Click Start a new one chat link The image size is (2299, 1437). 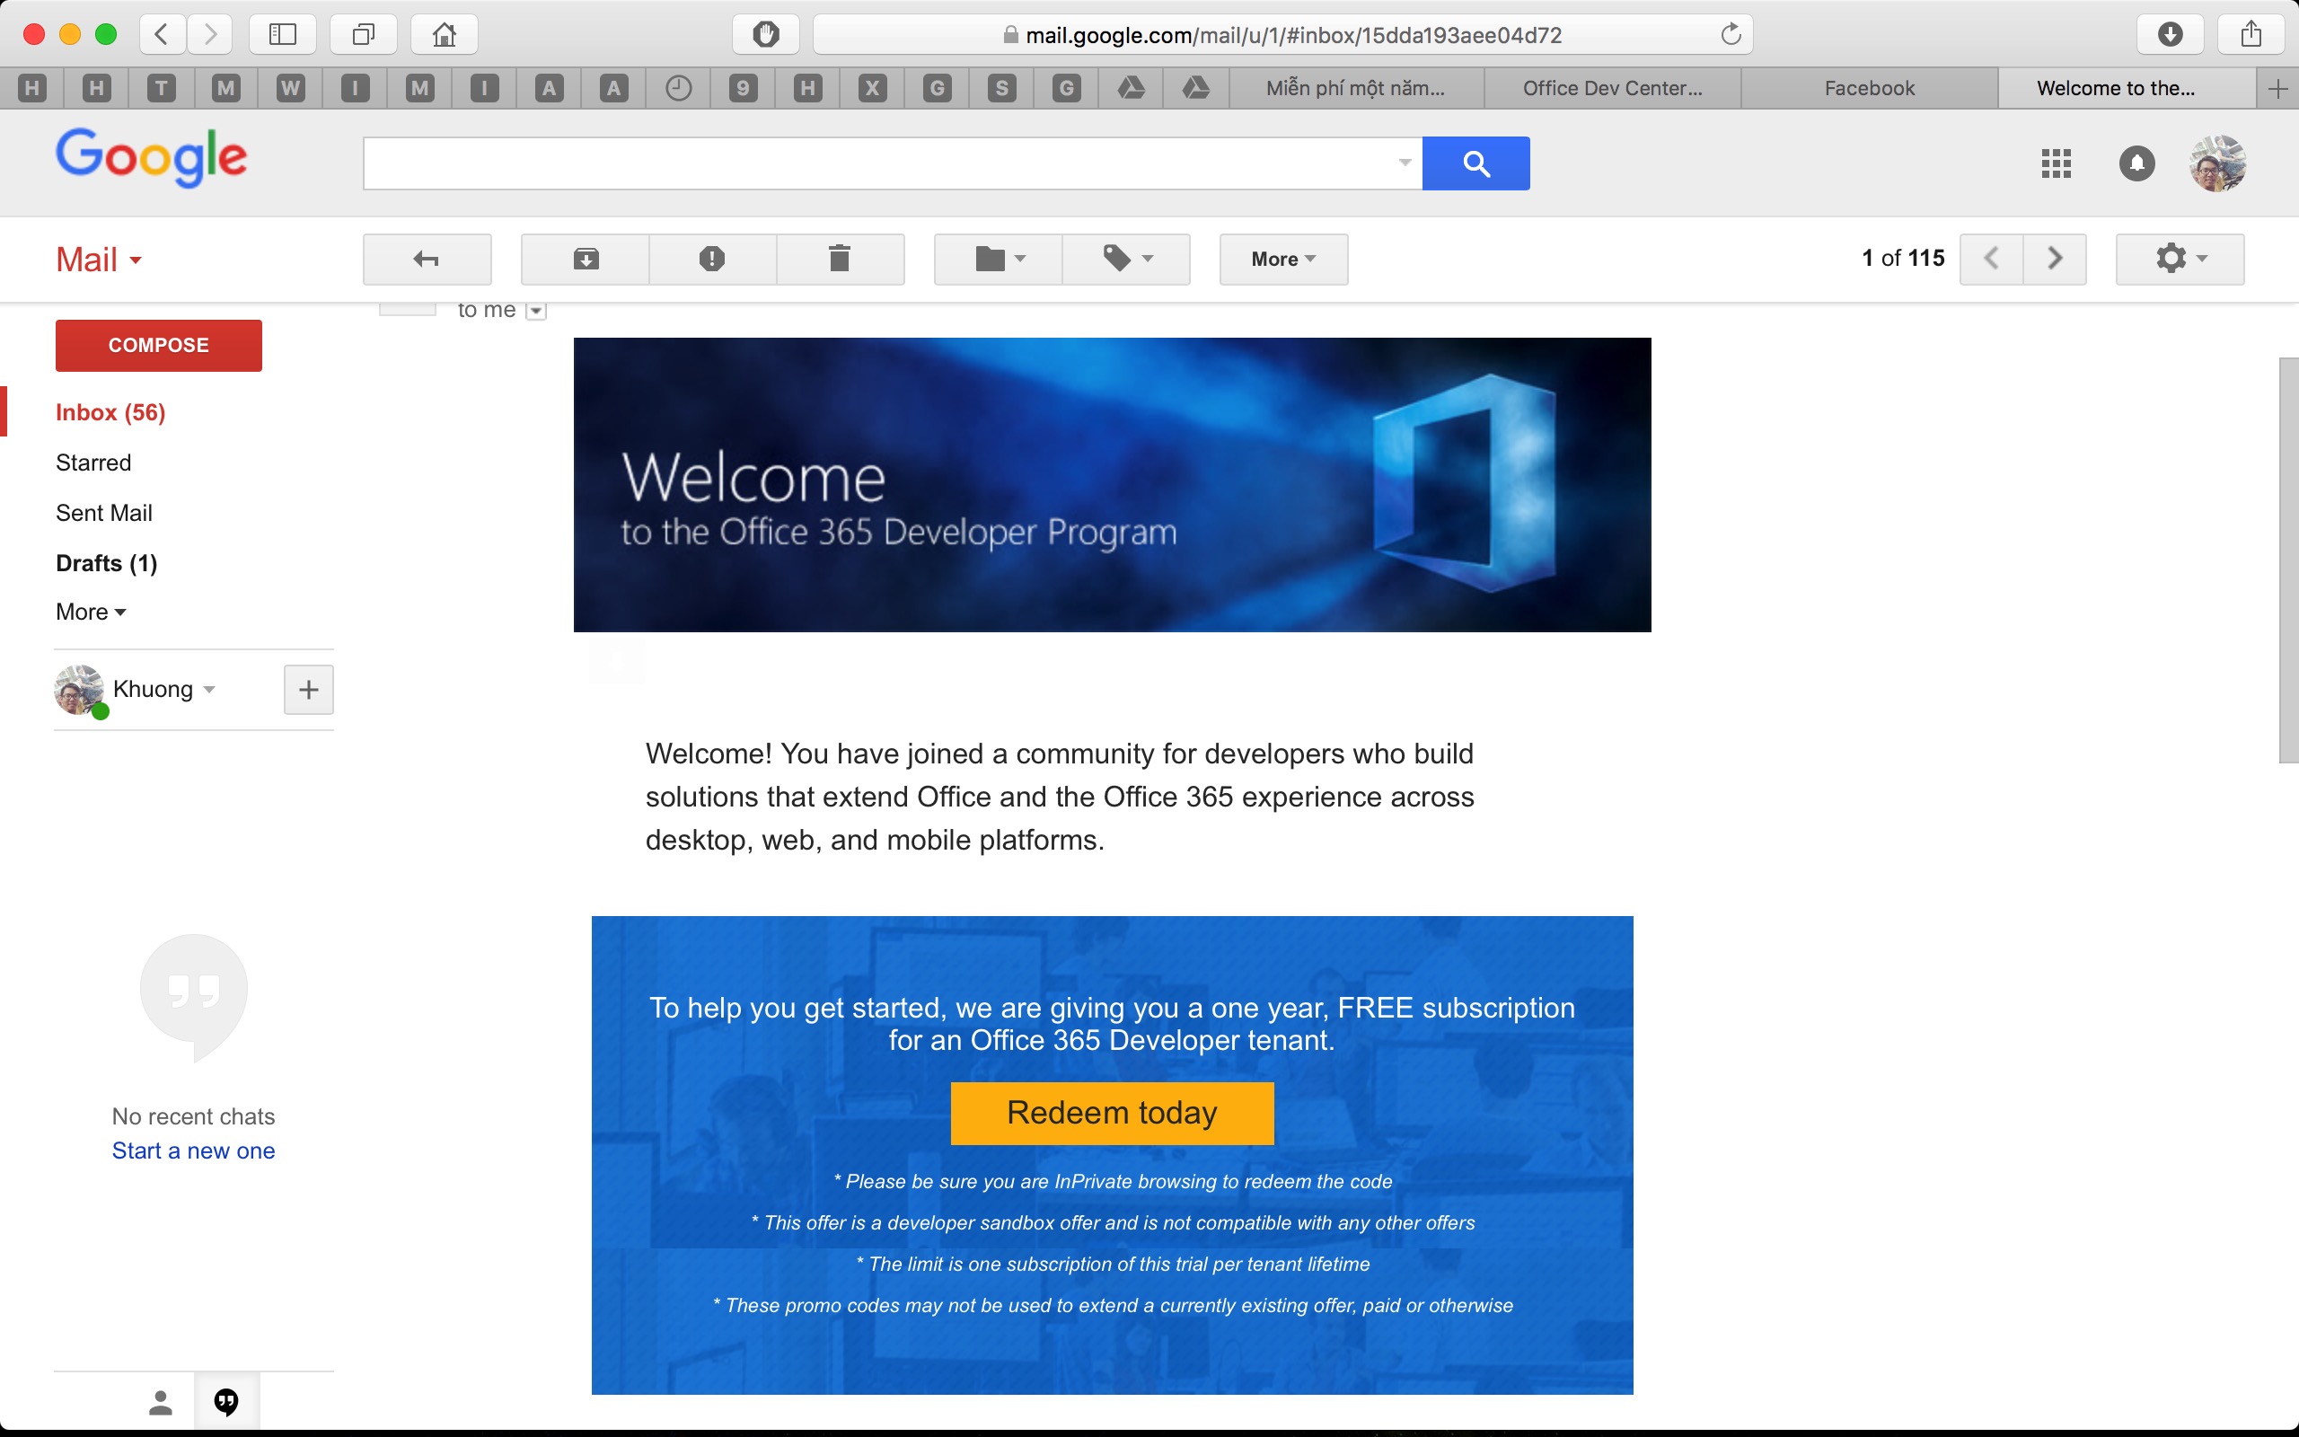pos(193,1150)
